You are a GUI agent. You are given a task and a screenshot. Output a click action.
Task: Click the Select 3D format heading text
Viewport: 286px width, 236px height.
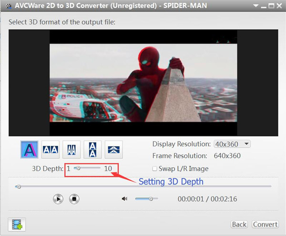(62, 22)
